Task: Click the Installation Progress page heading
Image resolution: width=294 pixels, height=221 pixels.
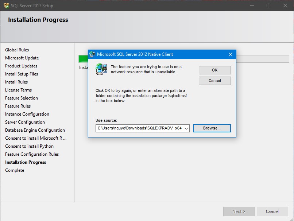Action: (38, 20)
